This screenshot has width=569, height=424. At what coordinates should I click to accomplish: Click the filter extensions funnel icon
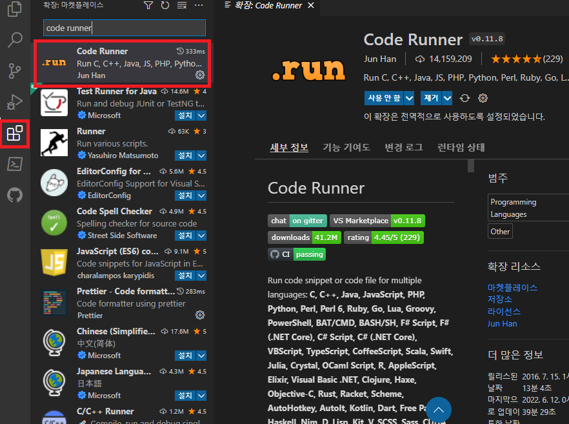(148, 5)
